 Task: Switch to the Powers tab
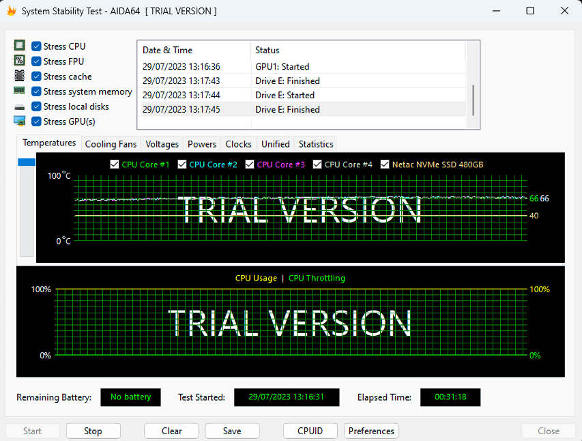tap(201, 144)
